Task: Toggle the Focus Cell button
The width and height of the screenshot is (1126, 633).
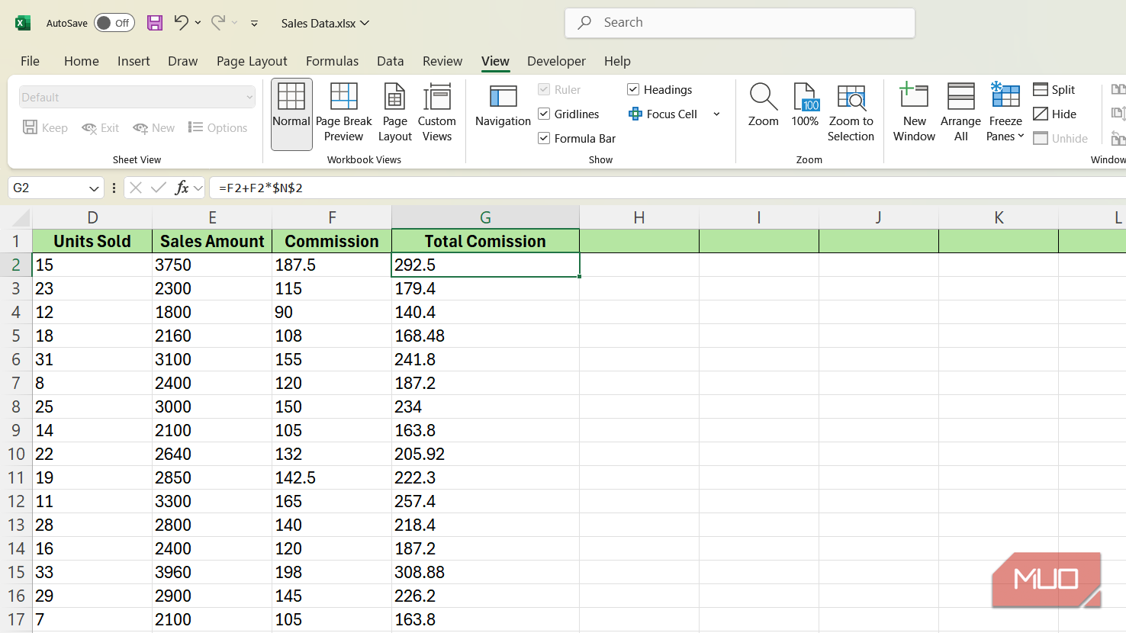Action: pyautogui.click(x=663, y=114)
